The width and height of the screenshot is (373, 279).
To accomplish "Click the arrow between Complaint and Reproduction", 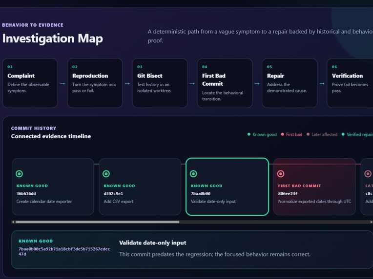I will pyautogui.click(x=62, y=84).
